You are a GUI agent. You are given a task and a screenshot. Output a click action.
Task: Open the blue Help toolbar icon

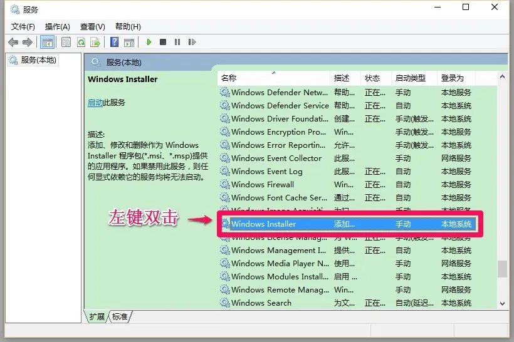(115, 42)
